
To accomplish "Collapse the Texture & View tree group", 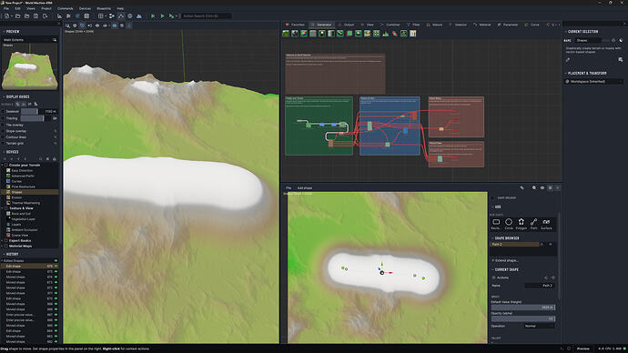I will [3, 208].
